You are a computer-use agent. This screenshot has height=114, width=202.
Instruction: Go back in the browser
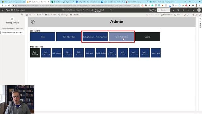(x=2, y=6)
